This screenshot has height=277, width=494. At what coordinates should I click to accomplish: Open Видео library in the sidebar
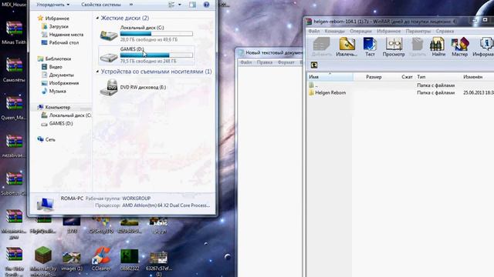(55, 67)
